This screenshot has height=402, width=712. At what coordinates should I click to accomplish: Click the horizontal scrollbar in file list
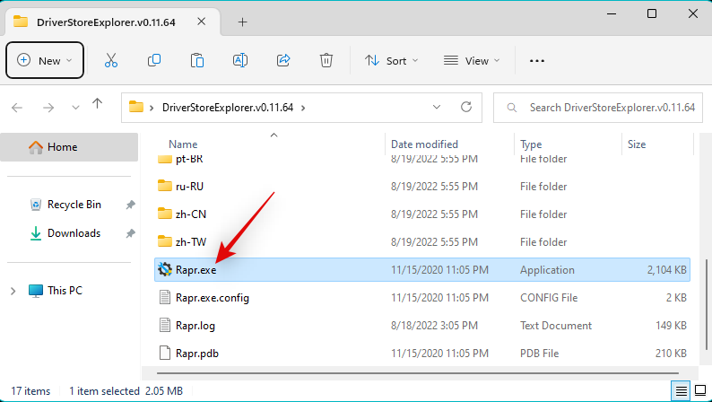pyautogui.click(x=418, y=373)
